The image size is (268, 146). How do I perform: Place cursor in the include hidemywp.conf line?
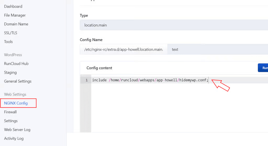coord(150,80)
